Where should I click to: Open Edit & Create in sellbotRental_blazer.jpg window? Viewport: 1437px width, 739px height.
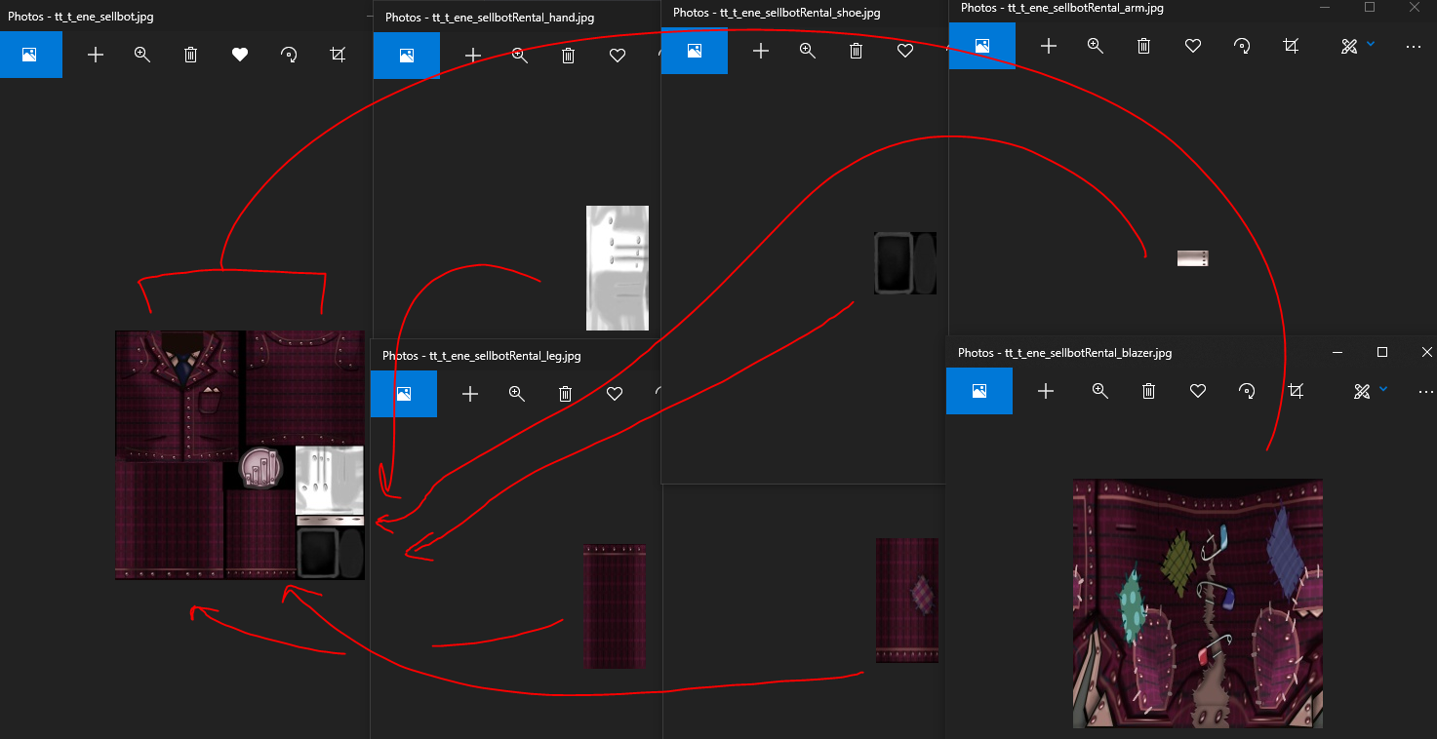[1362, 391]
